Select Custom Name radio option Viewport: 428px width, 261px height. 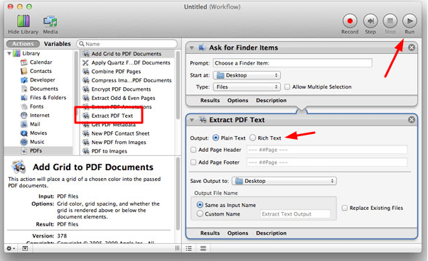coord(200,213)
